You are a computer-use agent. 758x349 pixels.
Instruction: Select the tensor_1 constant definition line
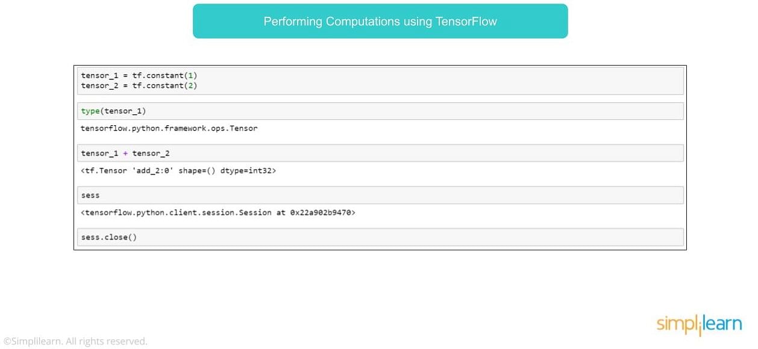pyautogui.click(x=139, y=76)
